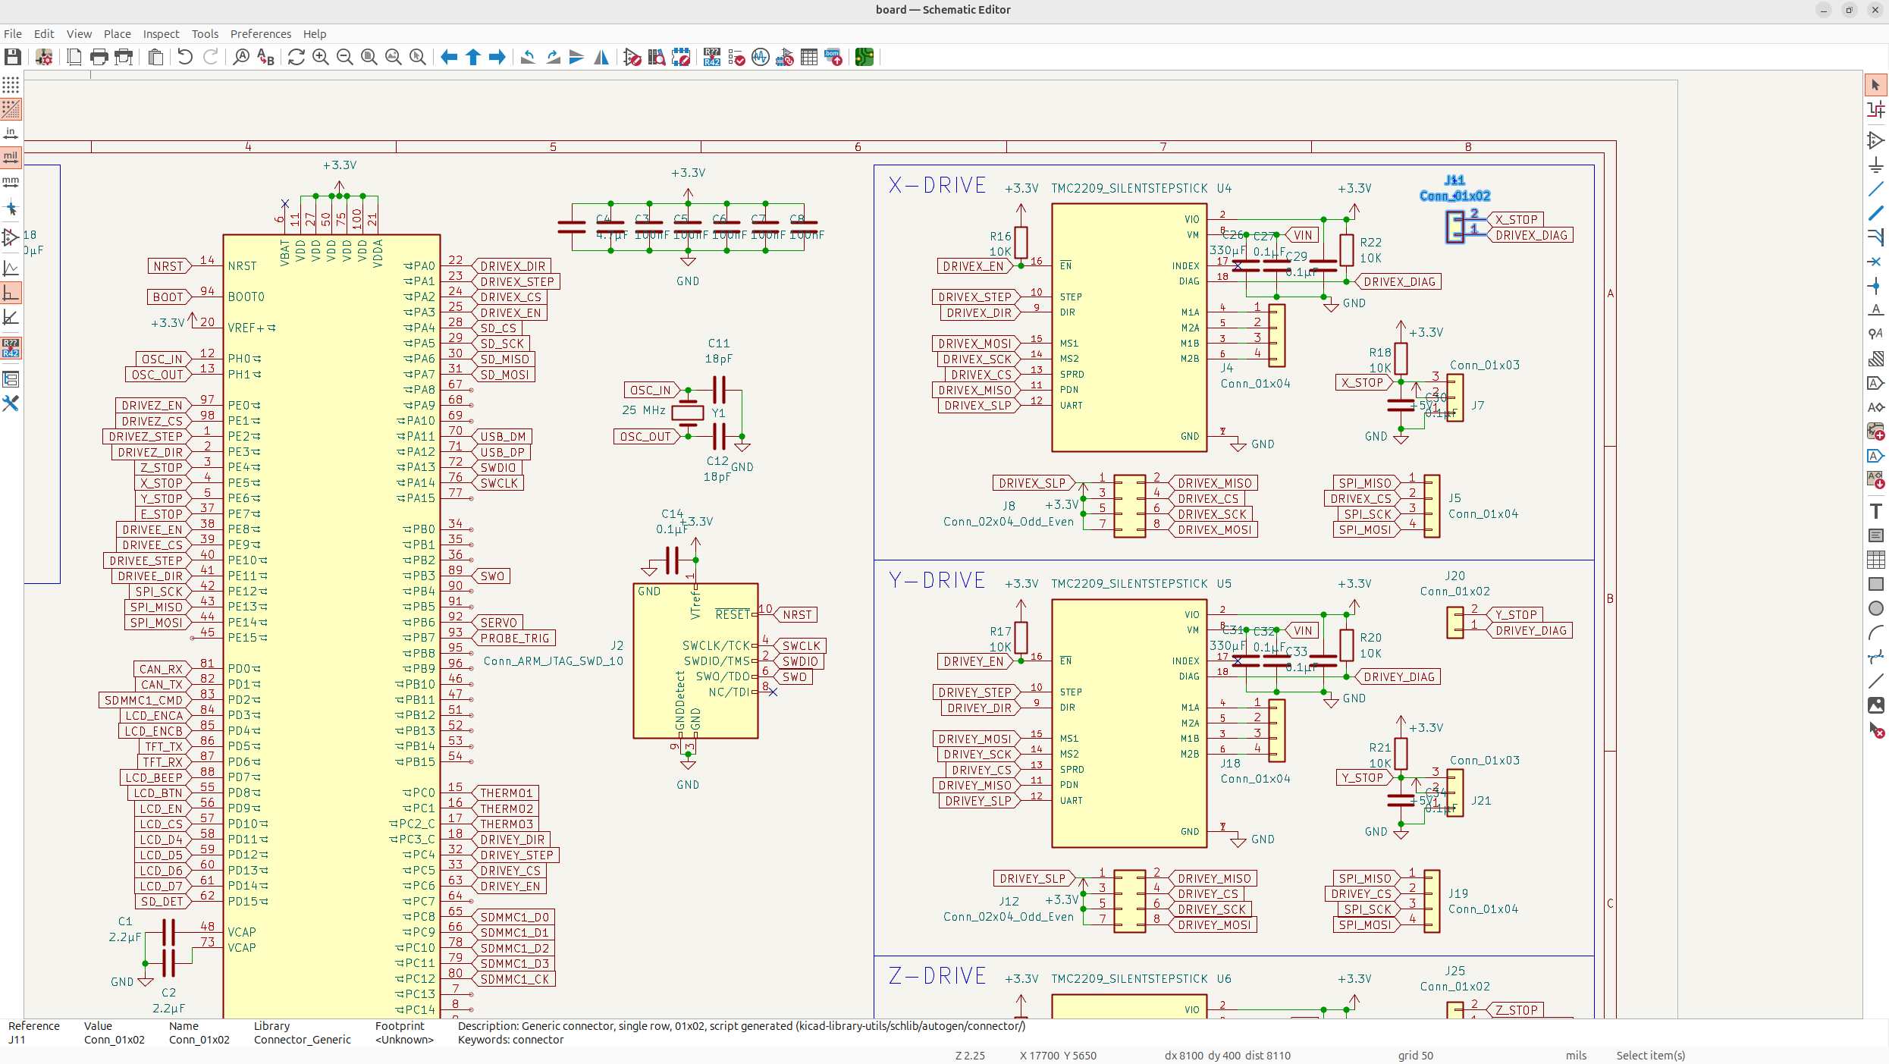Choose the add global label tool
Viewport: 1889px width, 1064px height.
click(1876, 383)
